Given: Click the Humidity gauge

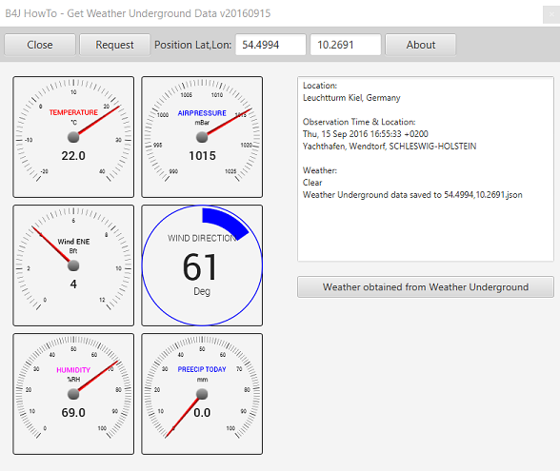Looking at the screenshot, I should 73,394.
